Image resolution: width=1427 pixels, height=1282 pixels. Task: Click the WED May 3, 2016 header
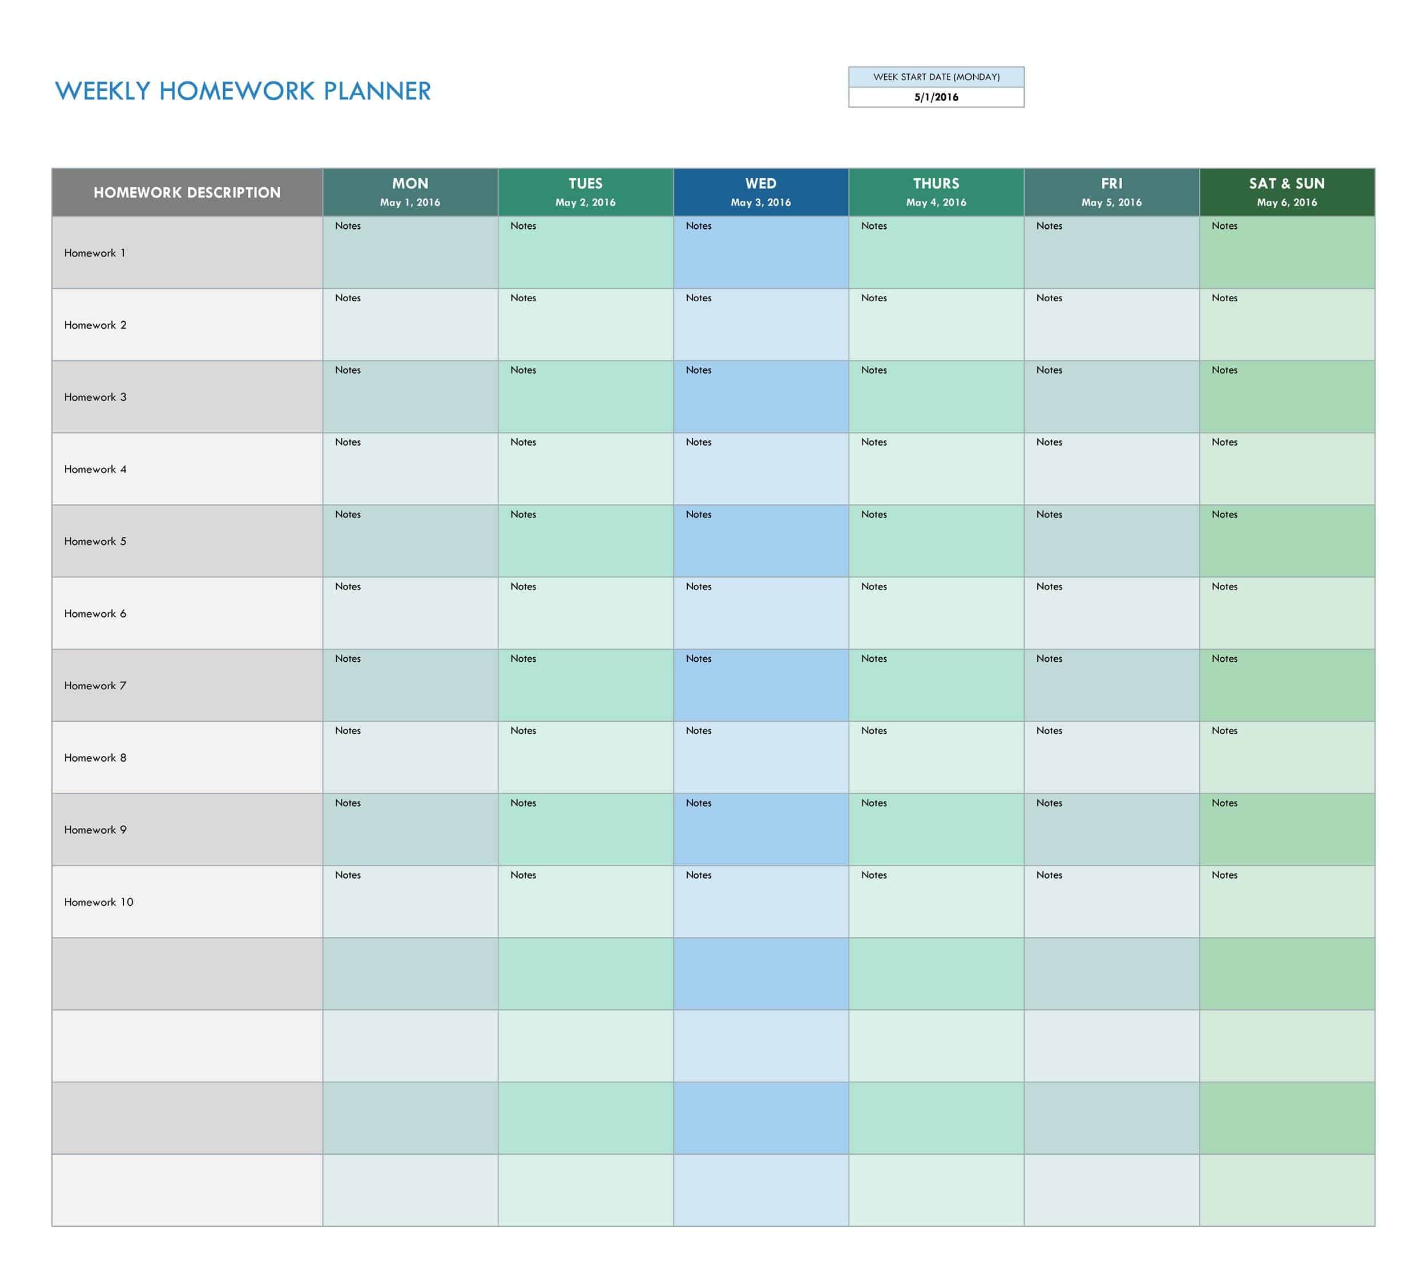(x=760, y=192)
